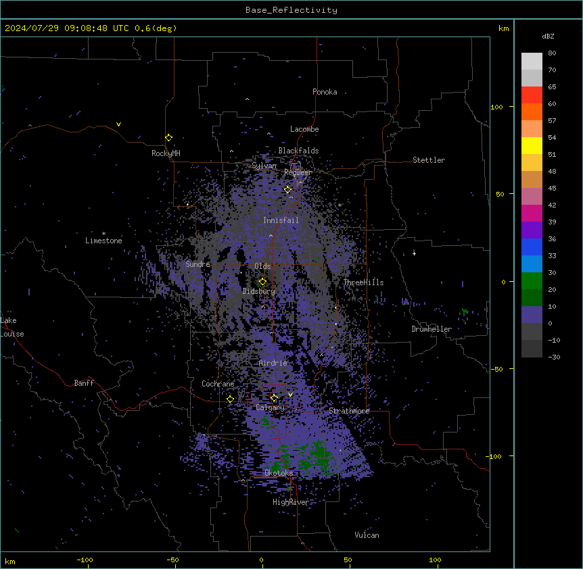Click the km unit label beside the timestamp
This screenshot has width=583, height=569.
tap(503, 28)
